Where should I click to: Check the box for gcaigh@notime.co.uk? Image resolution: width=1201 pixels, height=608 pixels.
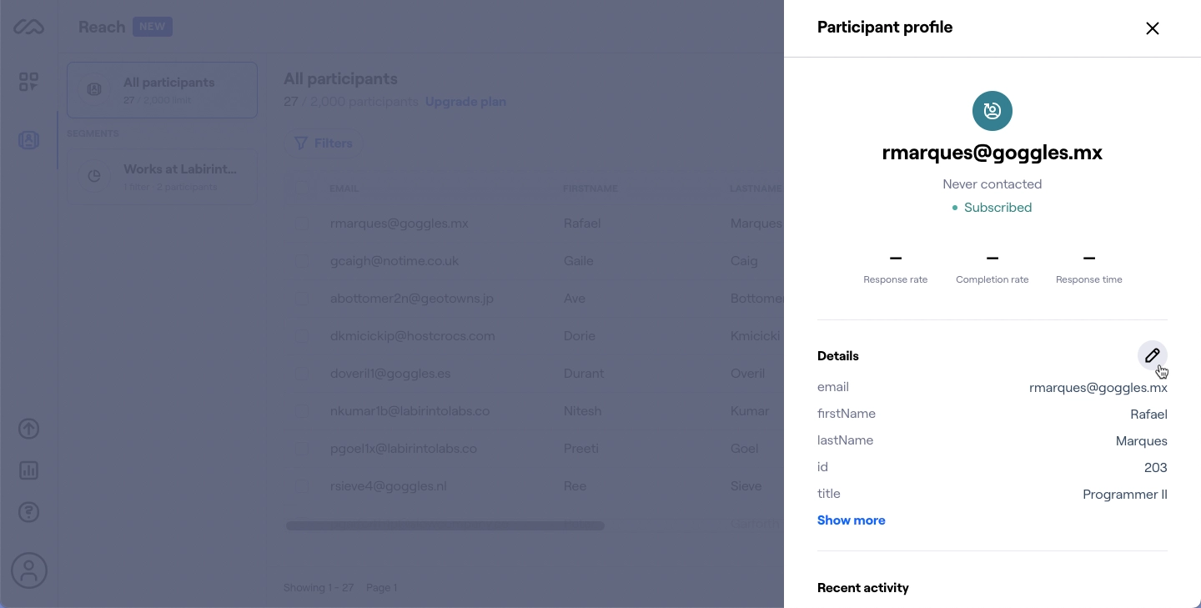(303, 261)
